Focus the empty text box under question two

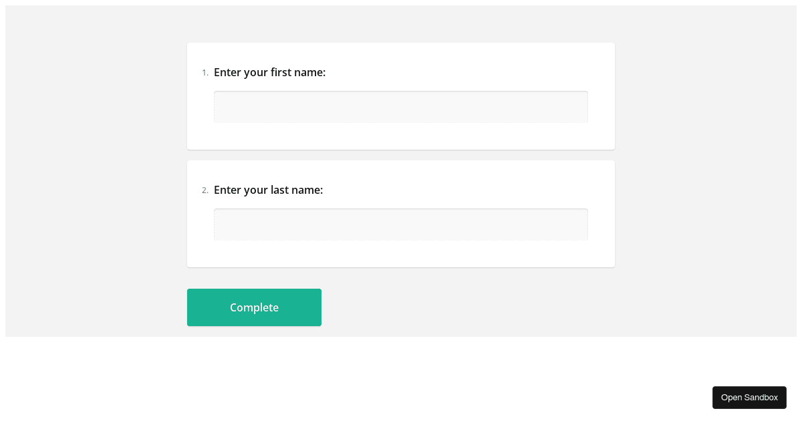click(401, 225)
